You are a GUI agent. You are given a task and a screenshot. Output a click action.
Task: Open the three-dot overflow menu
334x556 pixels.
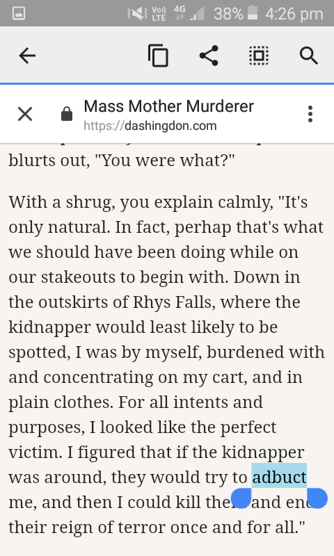pyautogui.click(x=310, y=114)
